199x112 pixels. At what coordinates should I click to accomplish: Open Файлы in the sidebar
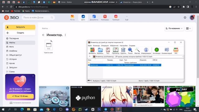20,43
